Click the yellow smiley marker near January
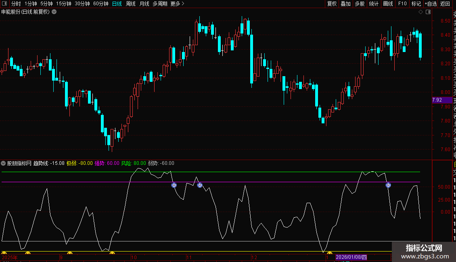This screenshot has height=262, width=456. coord(330,253)
